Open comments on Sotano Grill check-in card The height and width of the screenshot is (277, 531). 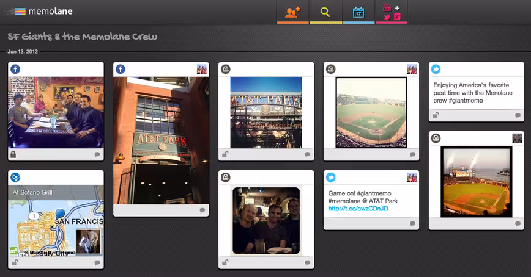point(97,262)
